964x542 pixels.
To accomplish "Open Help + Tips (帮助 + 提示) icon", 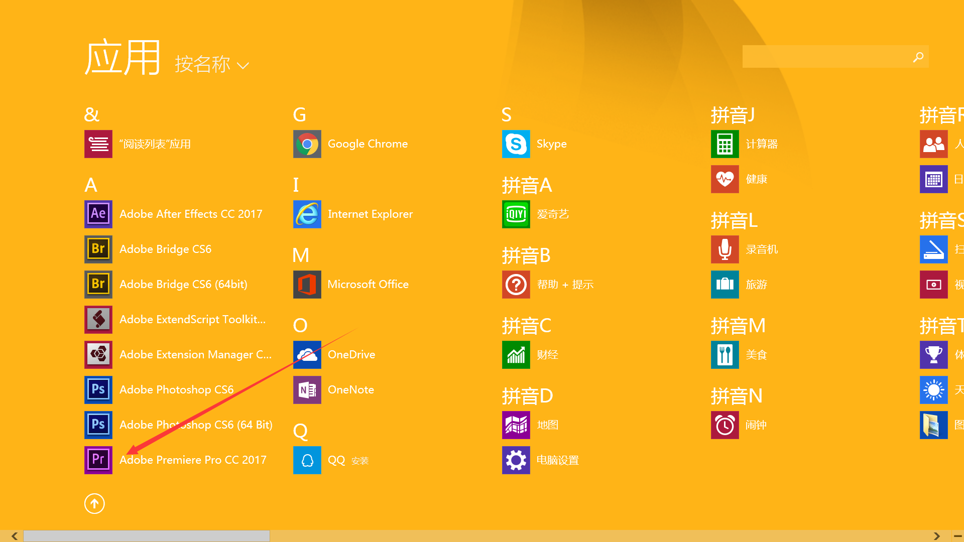I will (516, 285).
